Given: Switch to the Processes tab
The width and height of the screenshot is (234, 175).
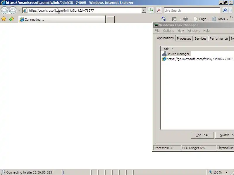Looking at the screenshot, I should pos(184,38).
